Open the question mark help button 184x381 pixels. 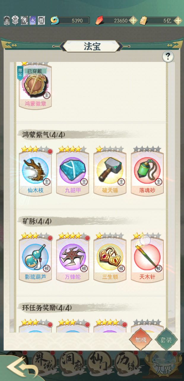[168, 57]
